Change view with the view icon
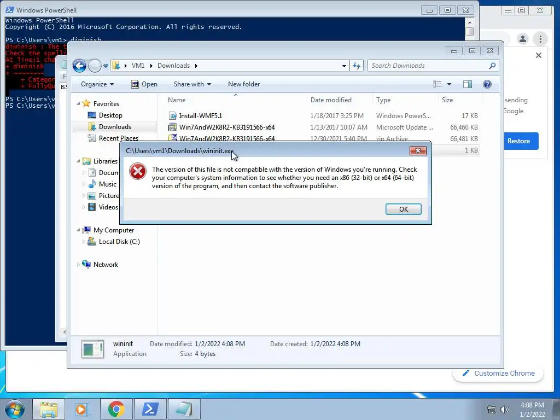This screenshot has height=420, width=560. (437, 84)
